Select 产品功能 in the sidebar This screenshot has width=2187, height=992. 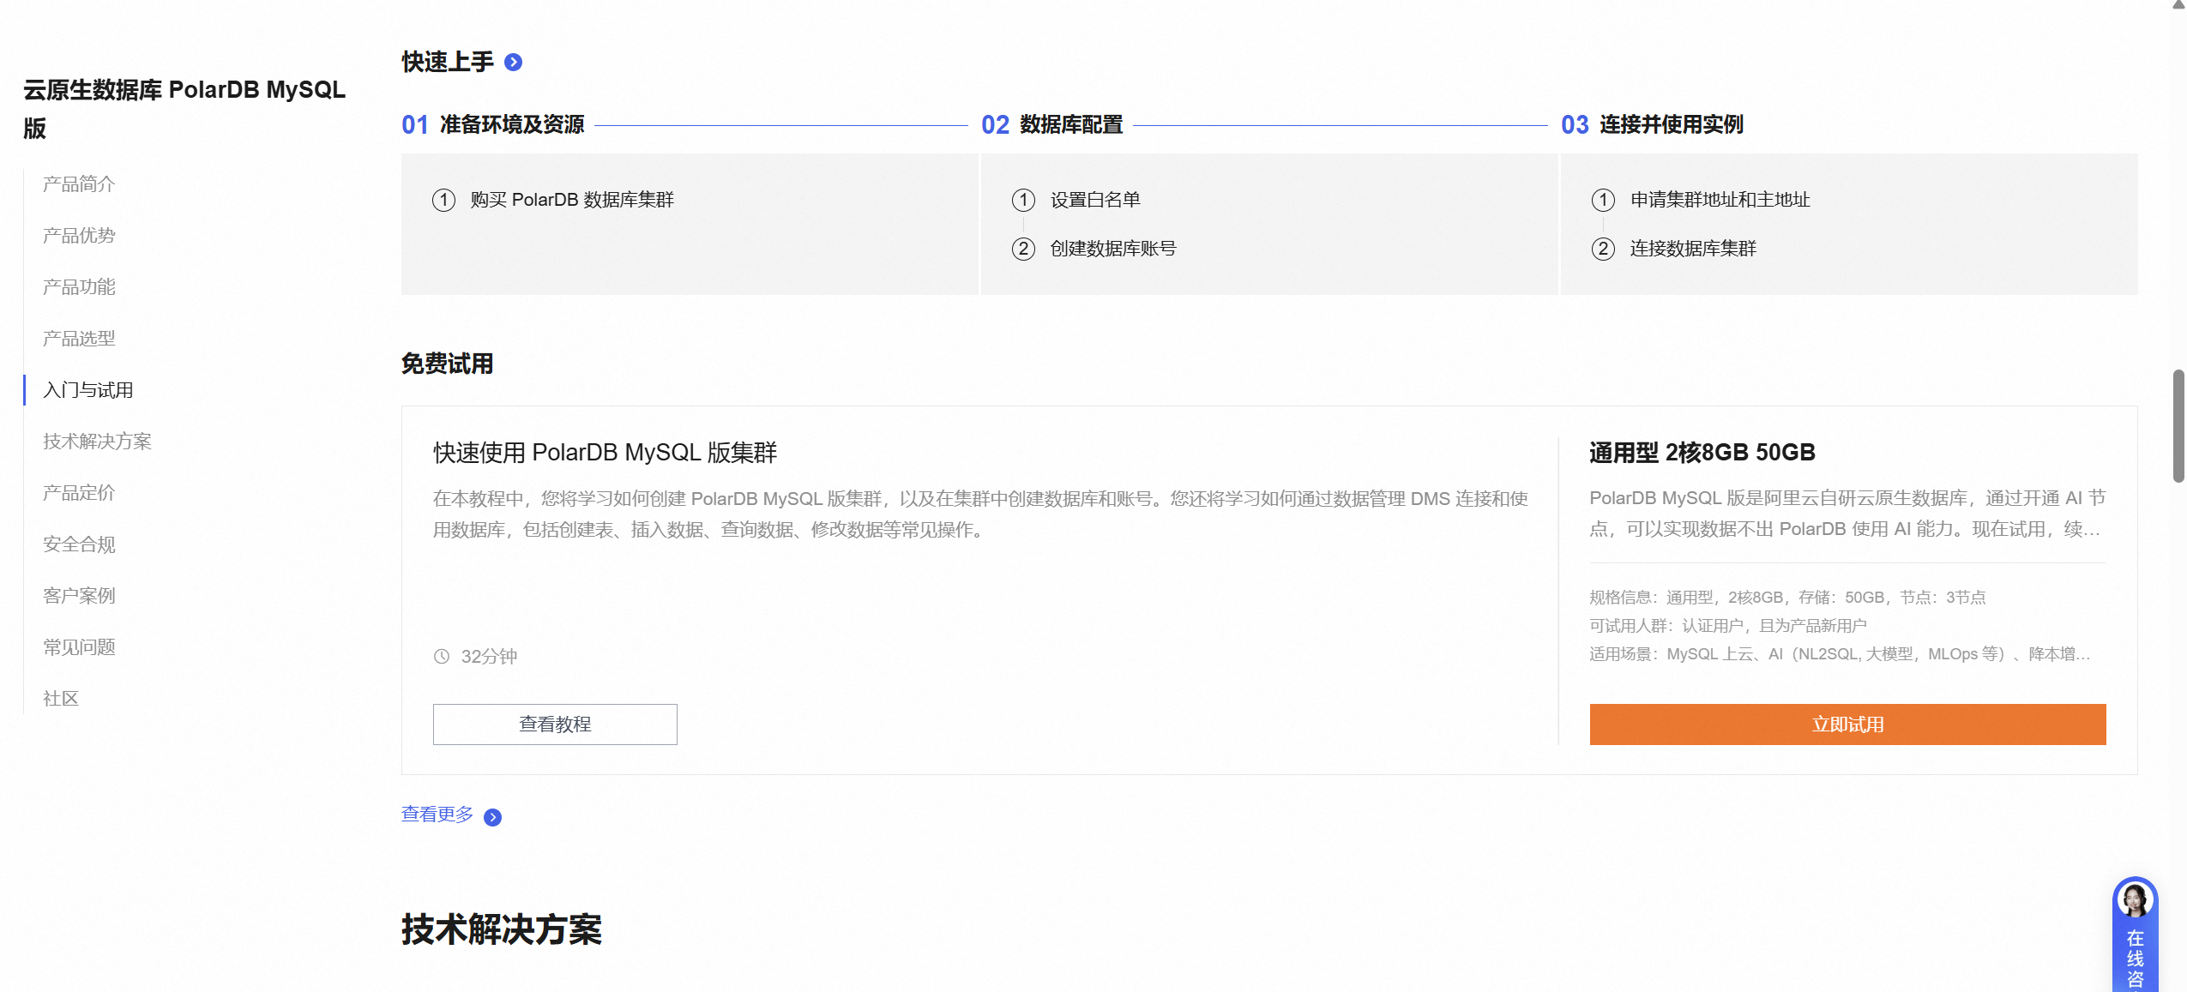[x=79, y=287]
